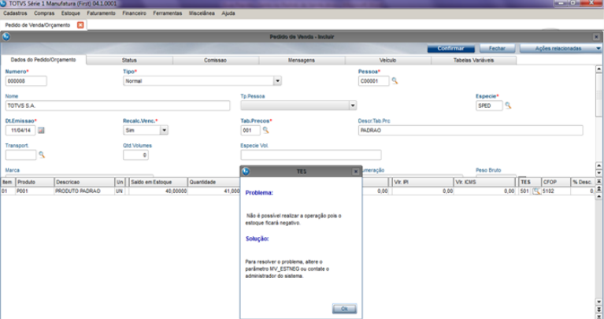Click the CFOP value 5102 cell
Screen dimensions: 604x319
pyautogui.click(x=555, y=191)
